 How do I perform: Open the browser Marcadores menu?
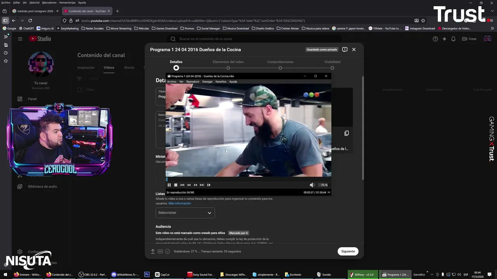49,2
